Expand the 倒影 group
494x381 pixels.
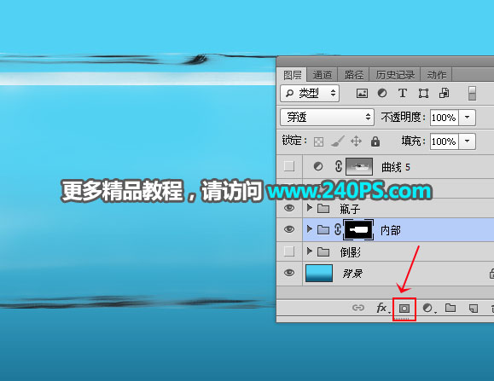tap(310, 251)
